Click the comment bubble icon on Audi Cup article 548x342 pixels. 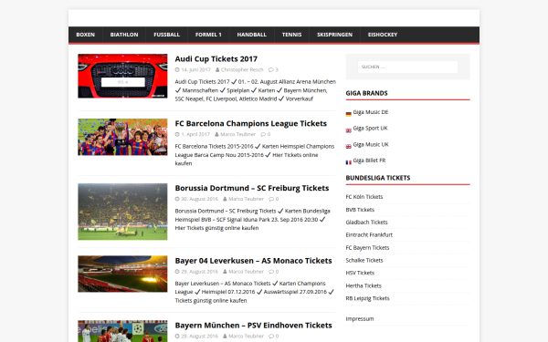coord(271,70)
